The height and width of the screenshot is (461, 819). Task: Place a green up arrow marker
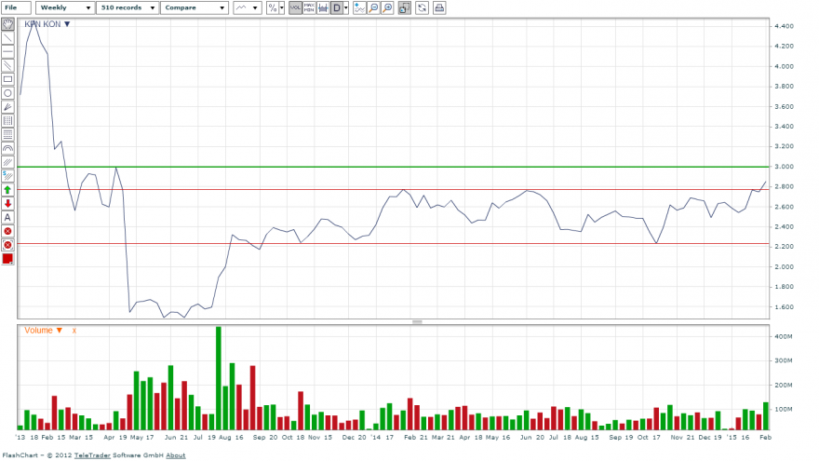pyautogui.click(x=7, y=190)
